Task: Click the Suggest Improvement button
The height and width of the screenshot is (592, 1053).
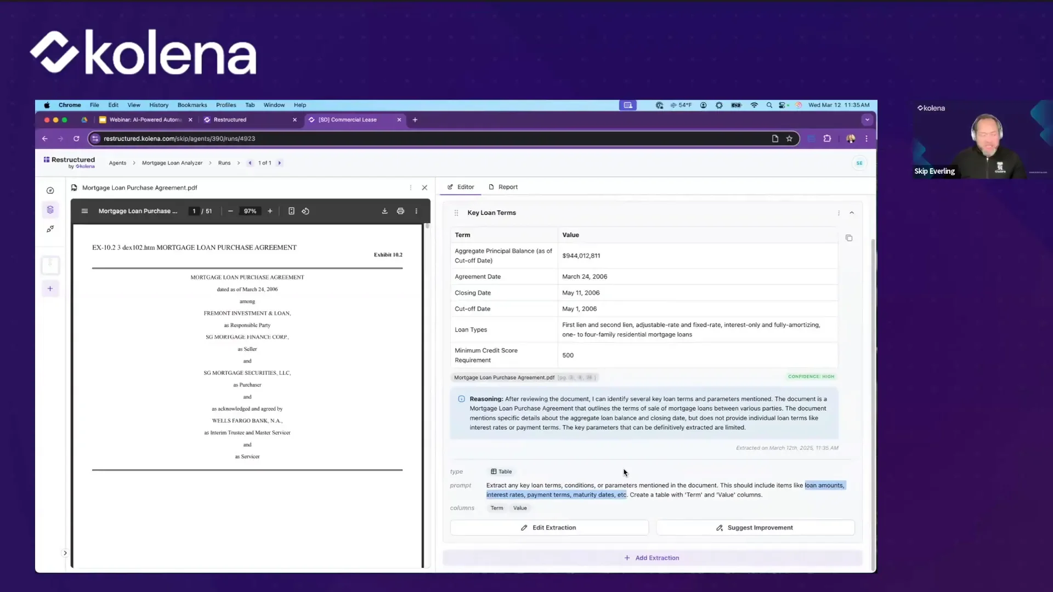Action: pyautogui.click(x=755, y=527)
